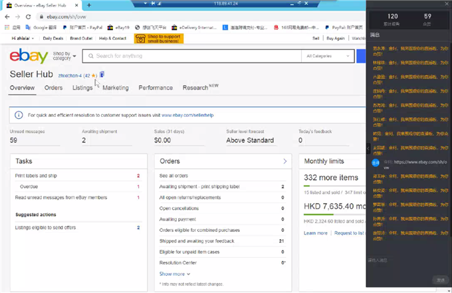
Task: Click the eBay logo
Action: point(29,56)
